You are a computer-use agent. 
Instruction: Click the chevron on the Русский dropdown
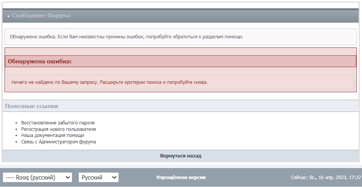(x=114, y=178)
